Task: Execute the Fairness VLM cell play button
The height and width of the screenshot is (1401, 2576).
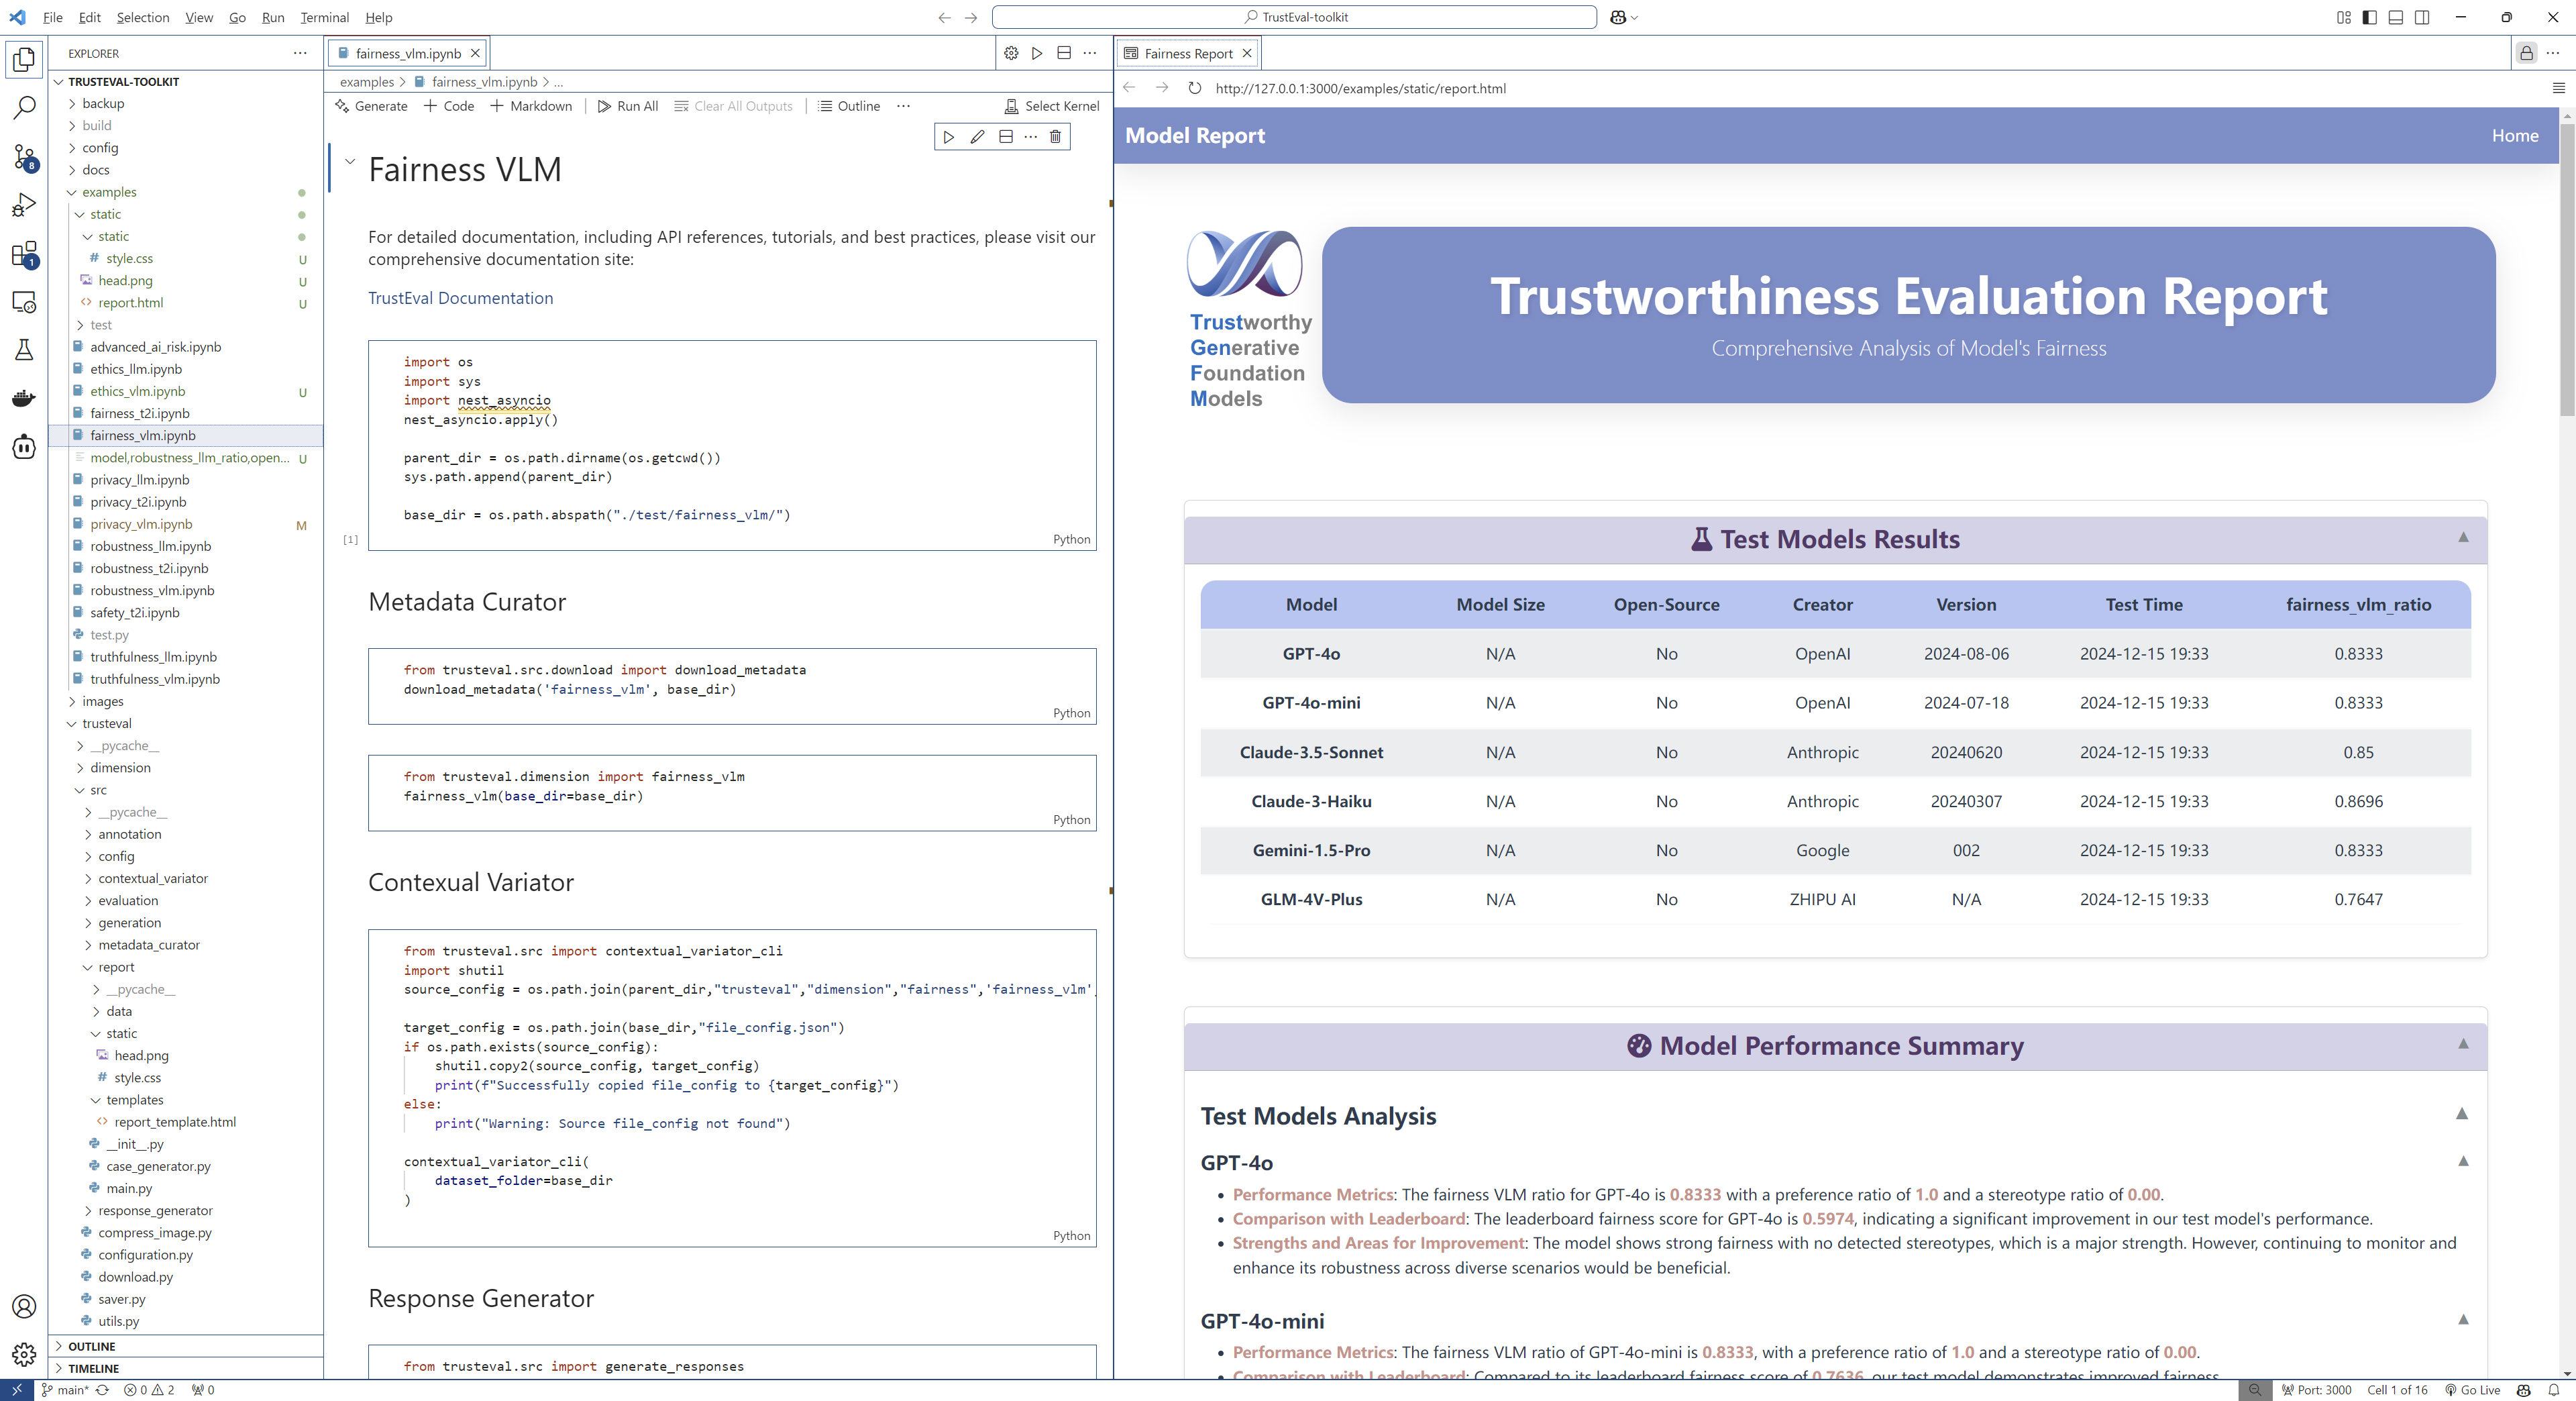Action: click(x=949, y=136)
